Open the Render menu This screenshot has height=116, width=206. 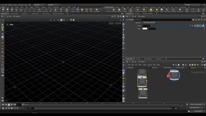[10, 5]
